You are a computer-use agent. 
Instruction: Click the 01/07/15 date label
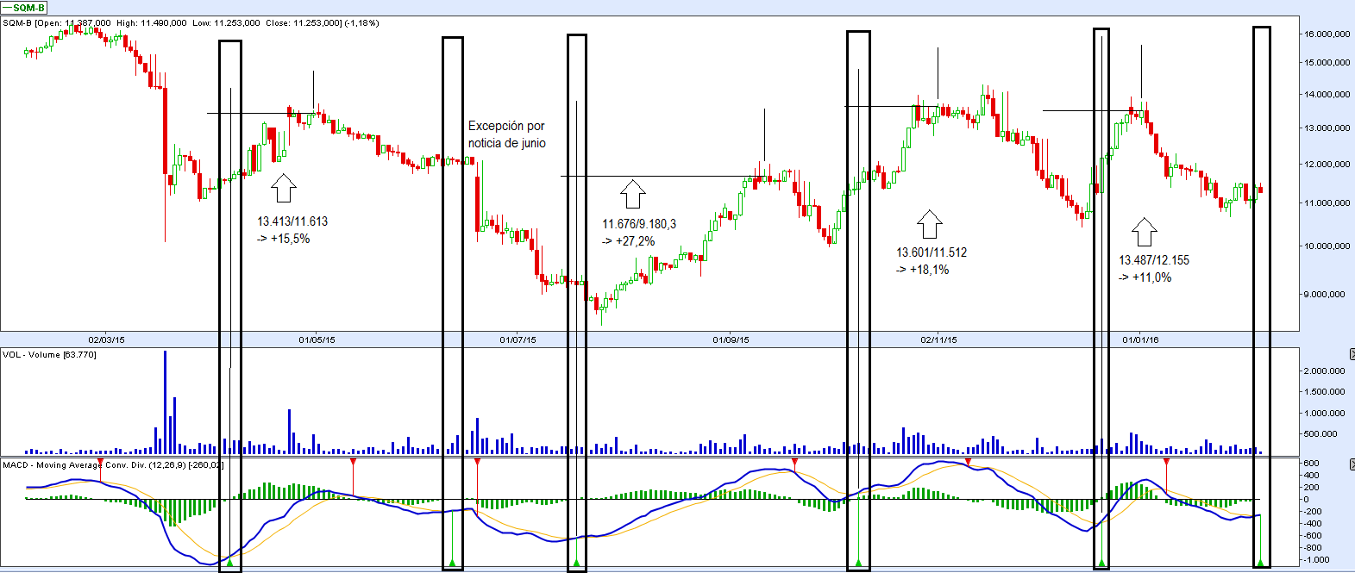(x=518, y=340)
